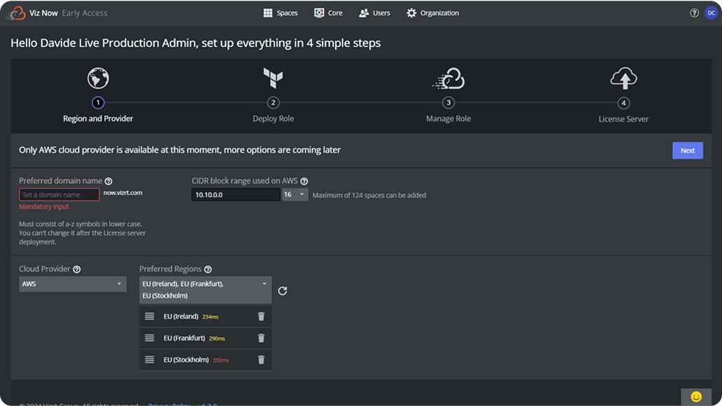Image resolution: width=722 pixels, height=406 pixels.
Task: Open the help question mark icon
Action: 694,13
